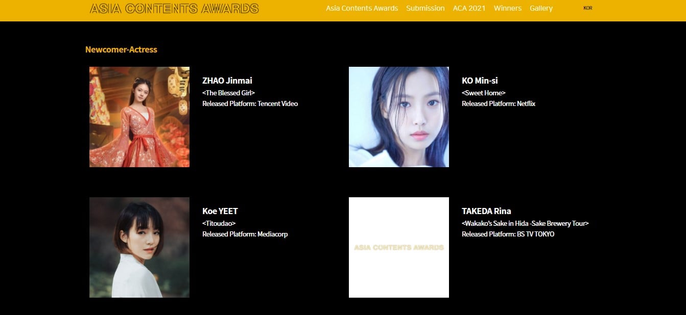Click the Wakako's Sake in Hida title
This screenshot has width=686, height=315.
(525, 223)
